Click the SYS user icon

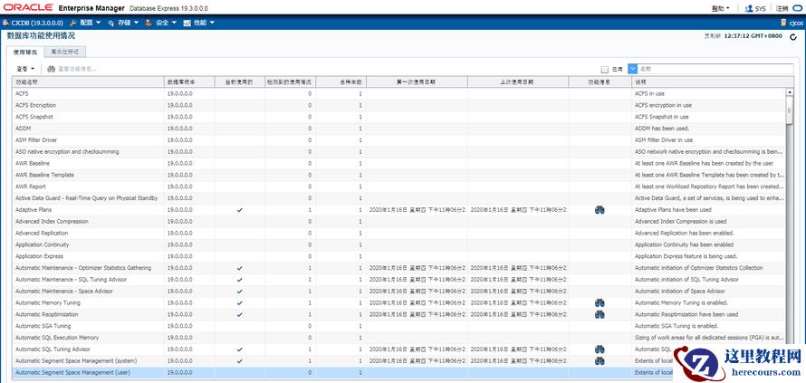click(x=748, y=8)
